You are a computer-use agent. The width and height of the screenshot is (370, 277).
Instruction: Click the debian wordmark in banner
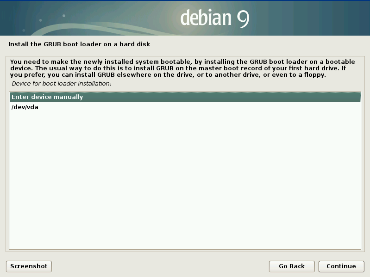pyautogui.click(x=206, y=18)
